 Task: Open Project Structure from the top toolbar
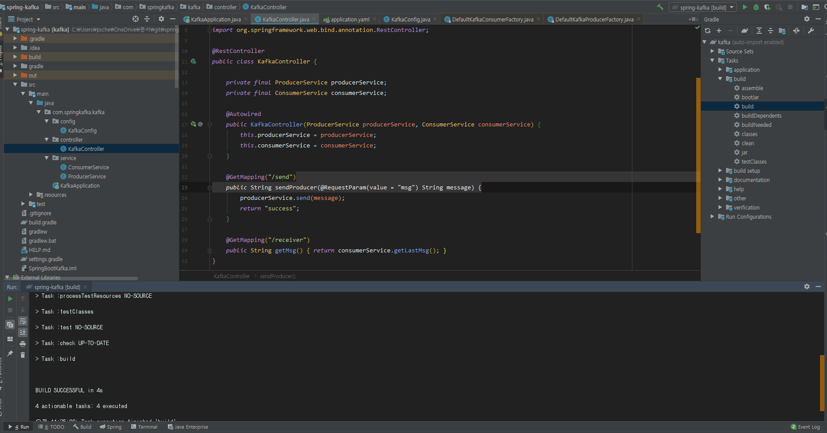tap(804, 7)
